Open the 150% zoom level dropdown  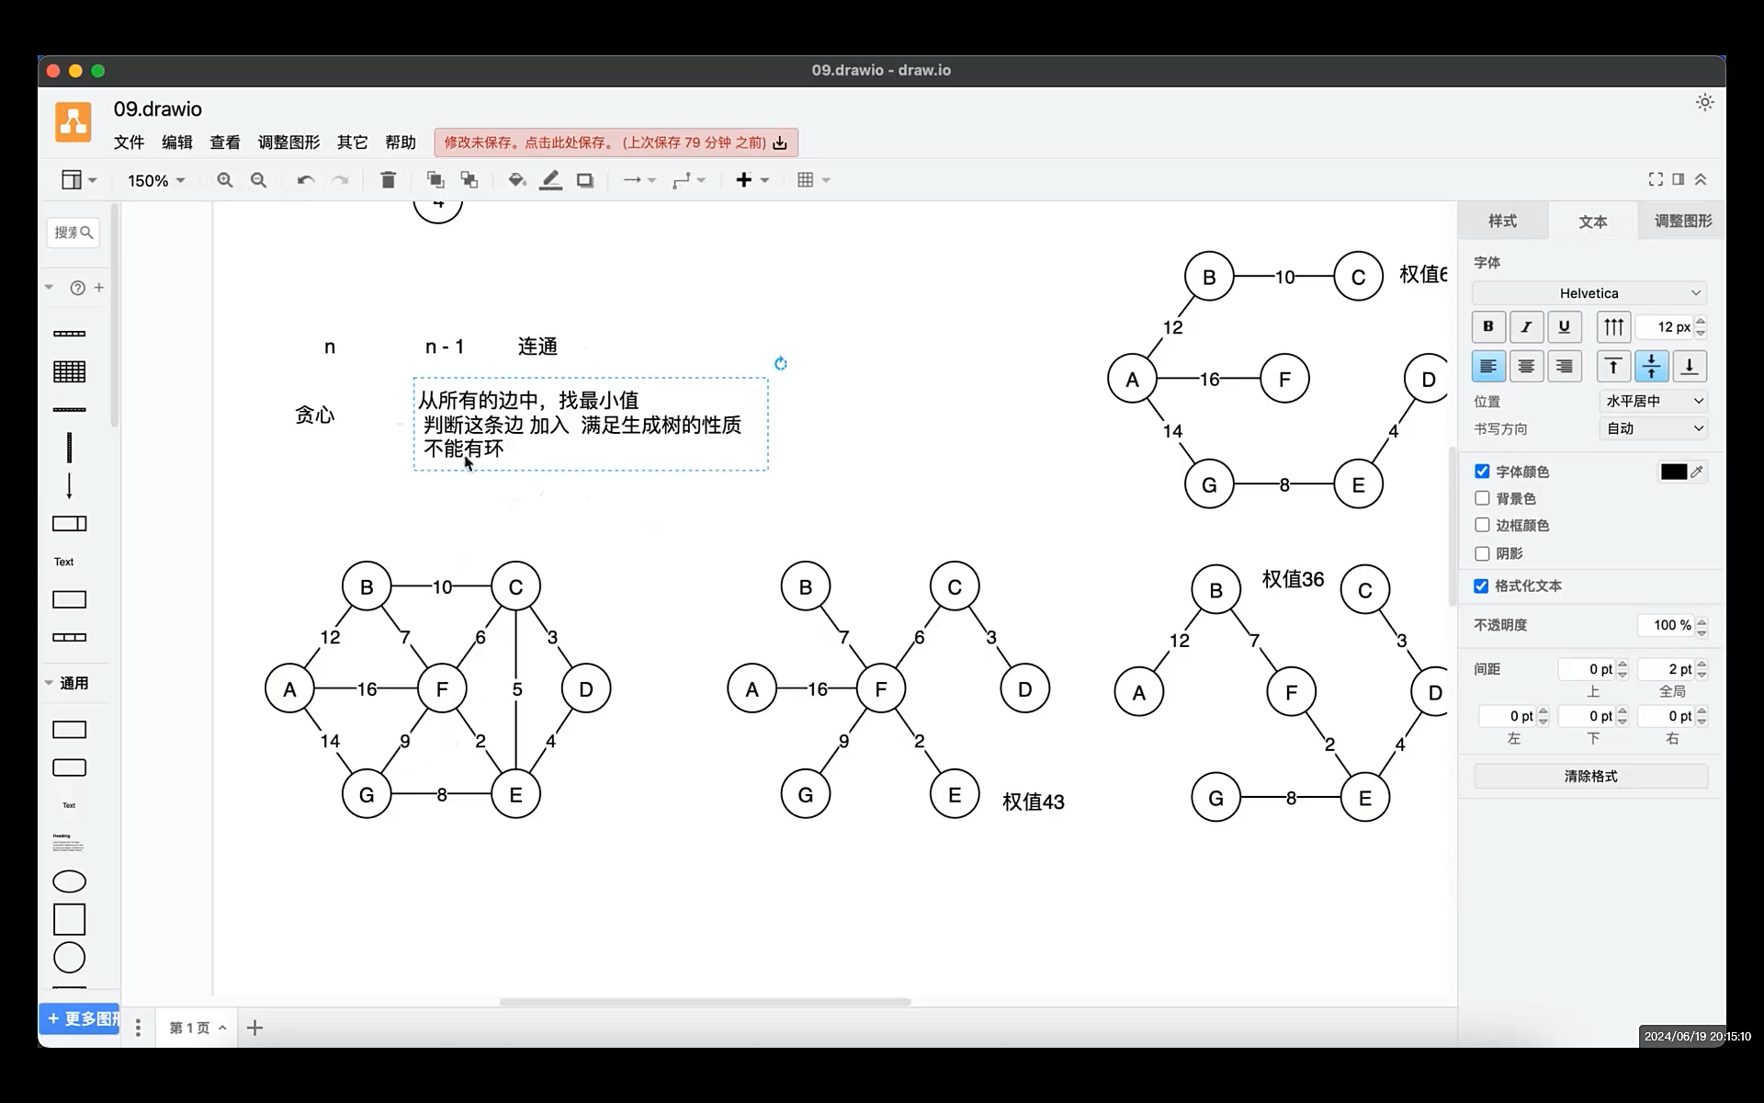click(x=156, y=181)
